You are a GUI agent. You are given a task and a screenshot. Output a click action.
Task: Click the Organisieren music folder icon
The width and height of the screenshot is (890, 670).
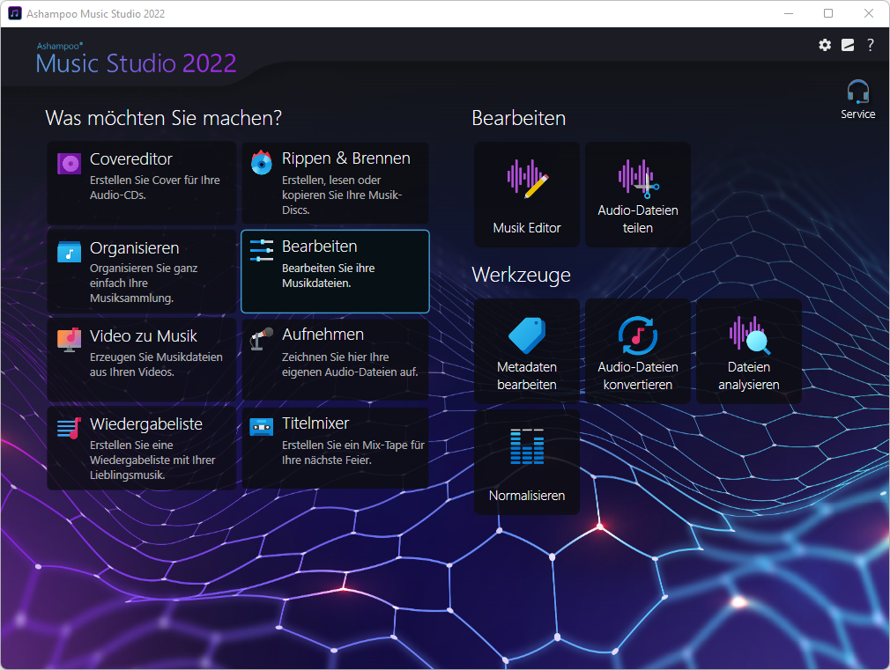(70, 251)
